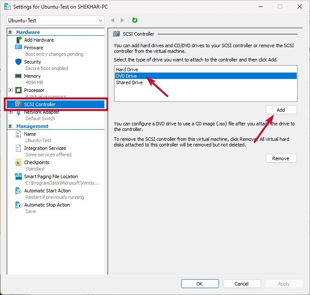Click the settings window title bar icon
The width and height of the screenshot is (310, 295).
(x=7, y=7)
